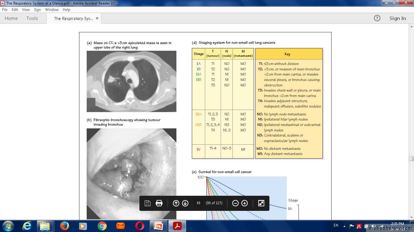Go to previous page with up arrow
The height and width of the screenshot is (232, 414).
click(x=176, y=203)
